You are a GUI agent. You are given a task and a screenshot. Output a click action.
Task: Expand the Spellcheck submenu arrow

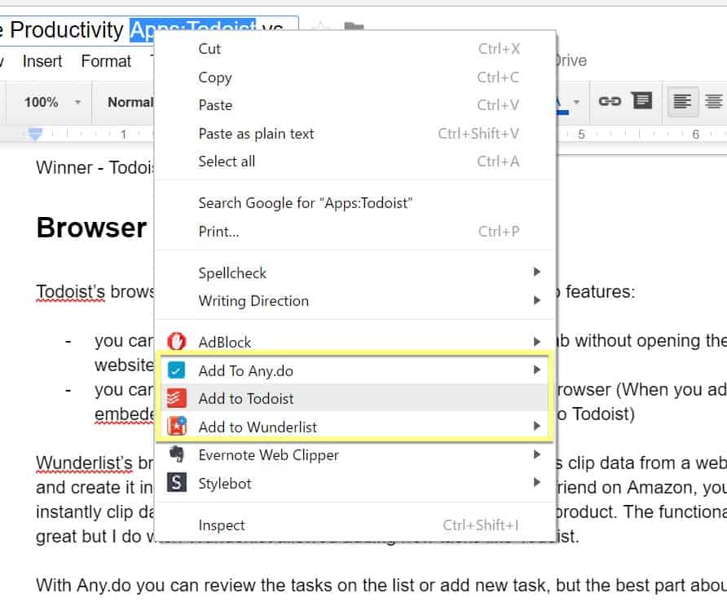(x=536, y=272)
